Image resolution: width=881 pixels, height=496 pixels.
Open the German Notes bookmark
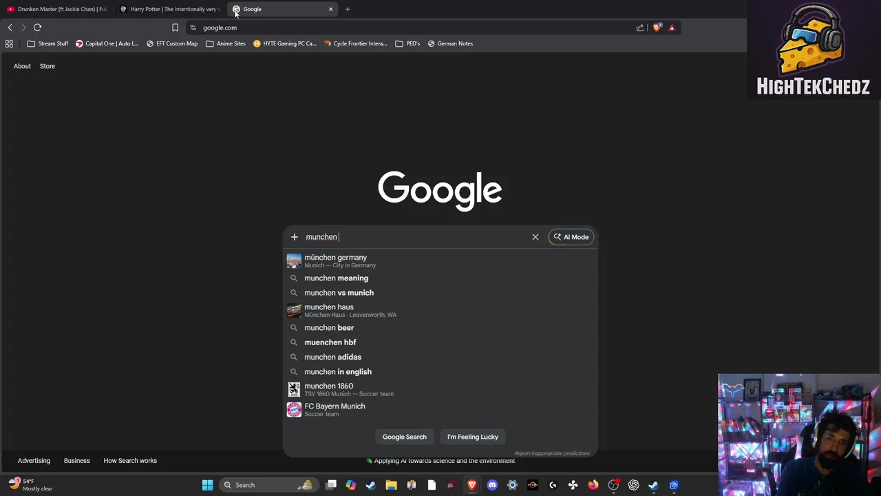click(450, 43)
